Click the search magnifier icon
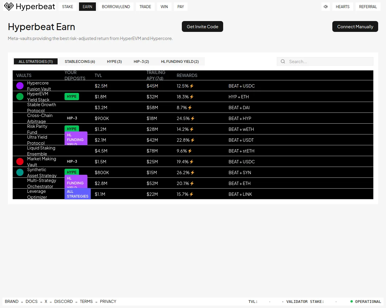 click(283, 61)
